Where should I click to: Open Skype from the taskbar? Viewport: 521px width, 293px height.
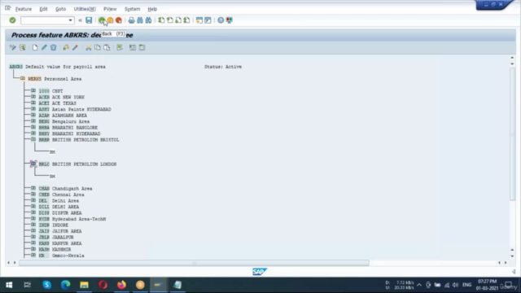[47, 285]
